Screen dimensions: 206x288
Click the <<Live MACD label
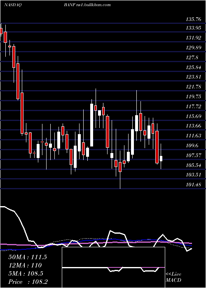click(173, 277)
